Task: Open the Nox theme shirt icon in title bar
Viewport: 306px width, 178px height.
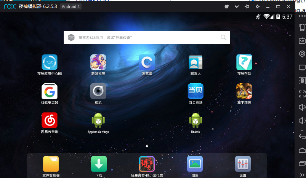Action: [x=227, y=6]
